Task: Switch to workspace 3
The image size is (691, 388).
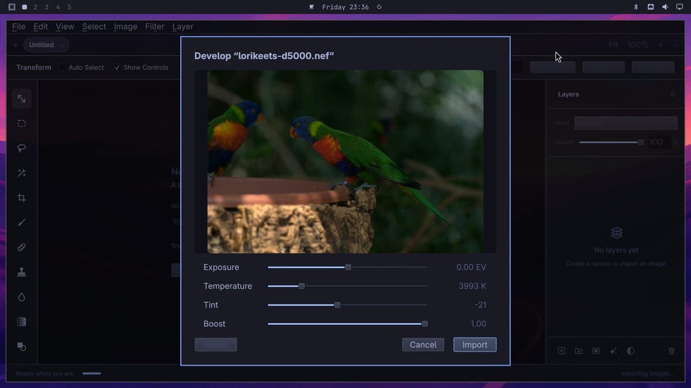Action: point(47,7)
